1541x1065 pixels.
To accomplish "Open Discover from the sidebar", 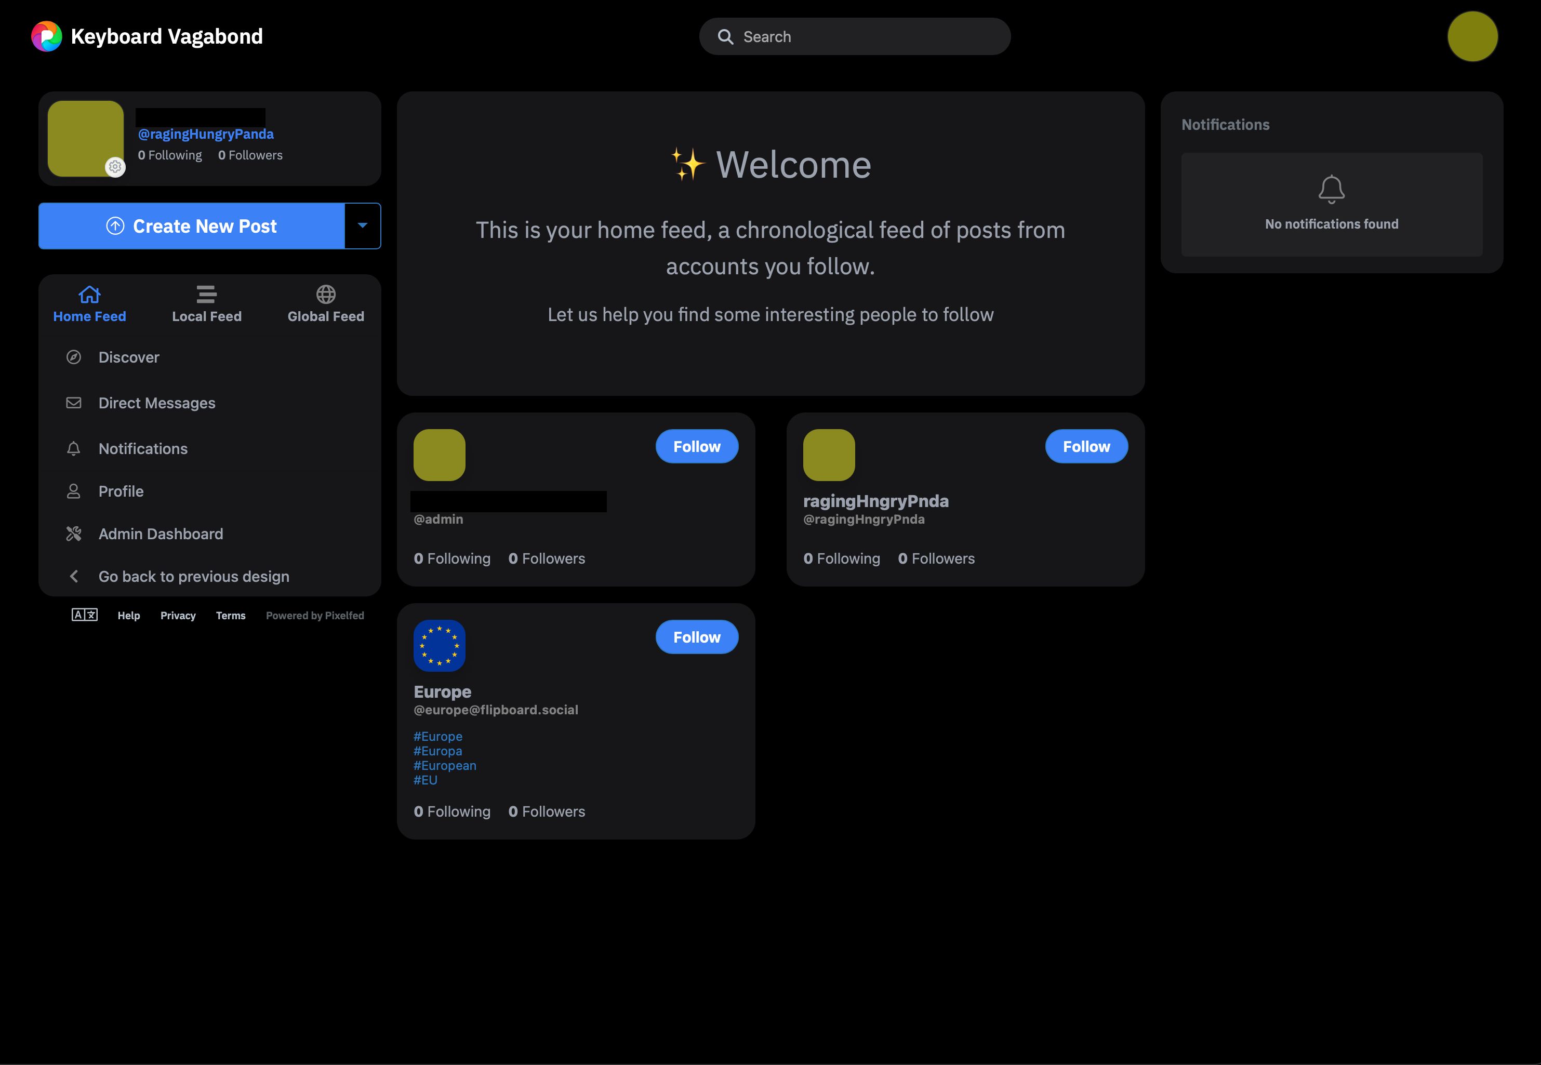I will (x=129, y=357).
